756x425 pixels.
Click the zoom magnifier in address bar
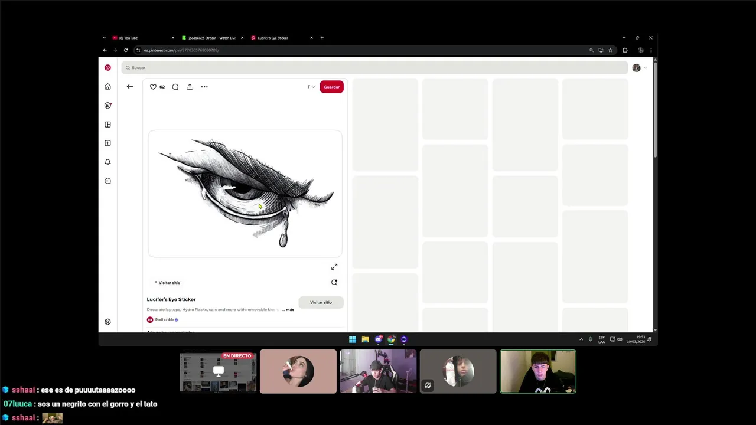coord(591,50)
